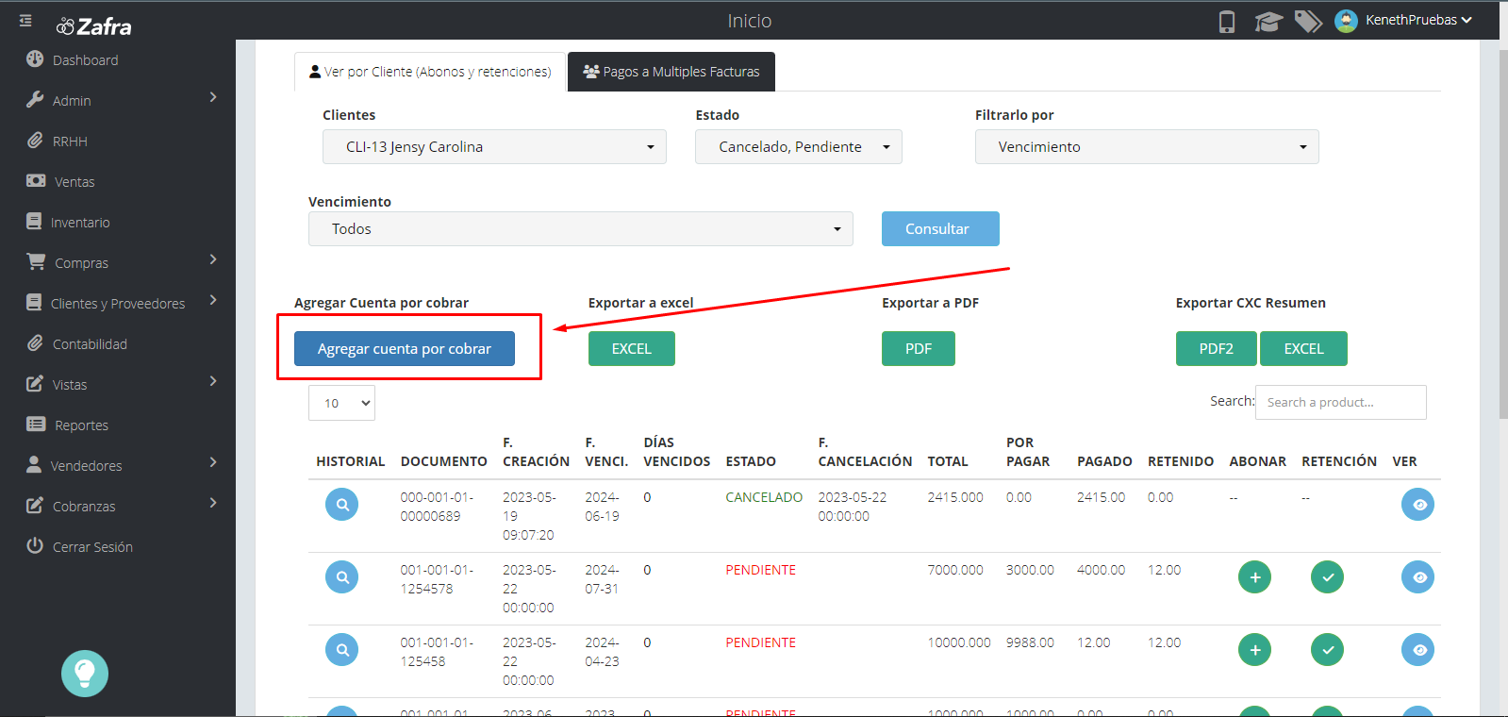Click EXCEL under Exportar CXC Resumen
The width and height of the screenshot is (1508, 717).
point(1304,349)
